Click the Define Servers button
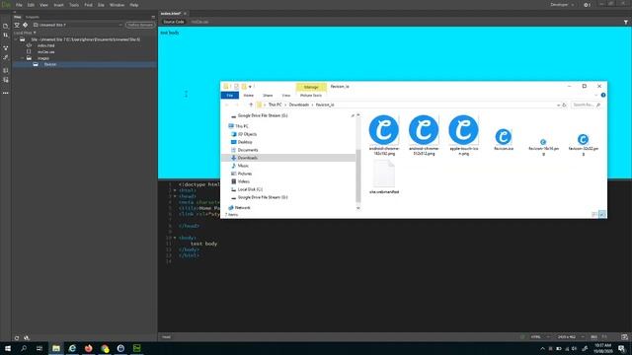The height and width of the screenshot is (355, 632). click(x=140, y=25)
